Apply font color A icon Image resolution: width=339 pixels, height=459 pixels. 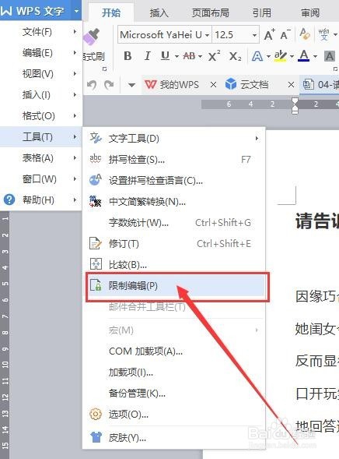pyautogui.click(x=304, y=55)
